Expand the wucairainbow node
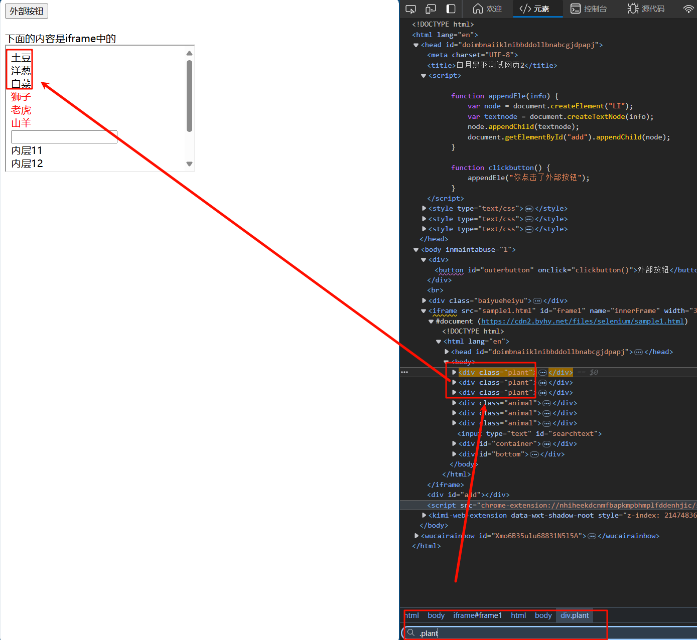697x640 pixels. [x=416, y=536]
